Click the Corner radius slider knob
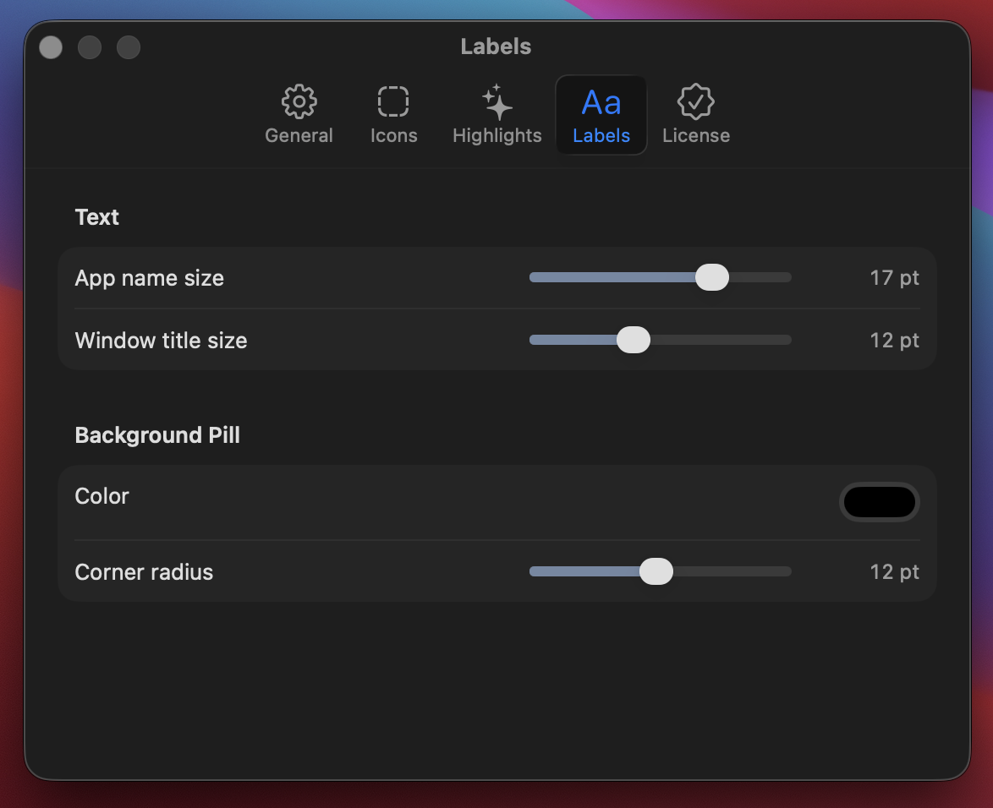 point(656,571)
